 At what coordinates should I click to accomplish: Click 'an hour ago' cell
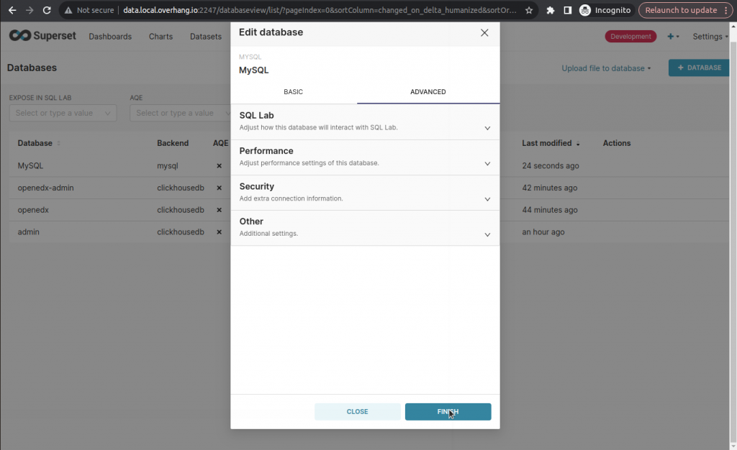point(543,231)
